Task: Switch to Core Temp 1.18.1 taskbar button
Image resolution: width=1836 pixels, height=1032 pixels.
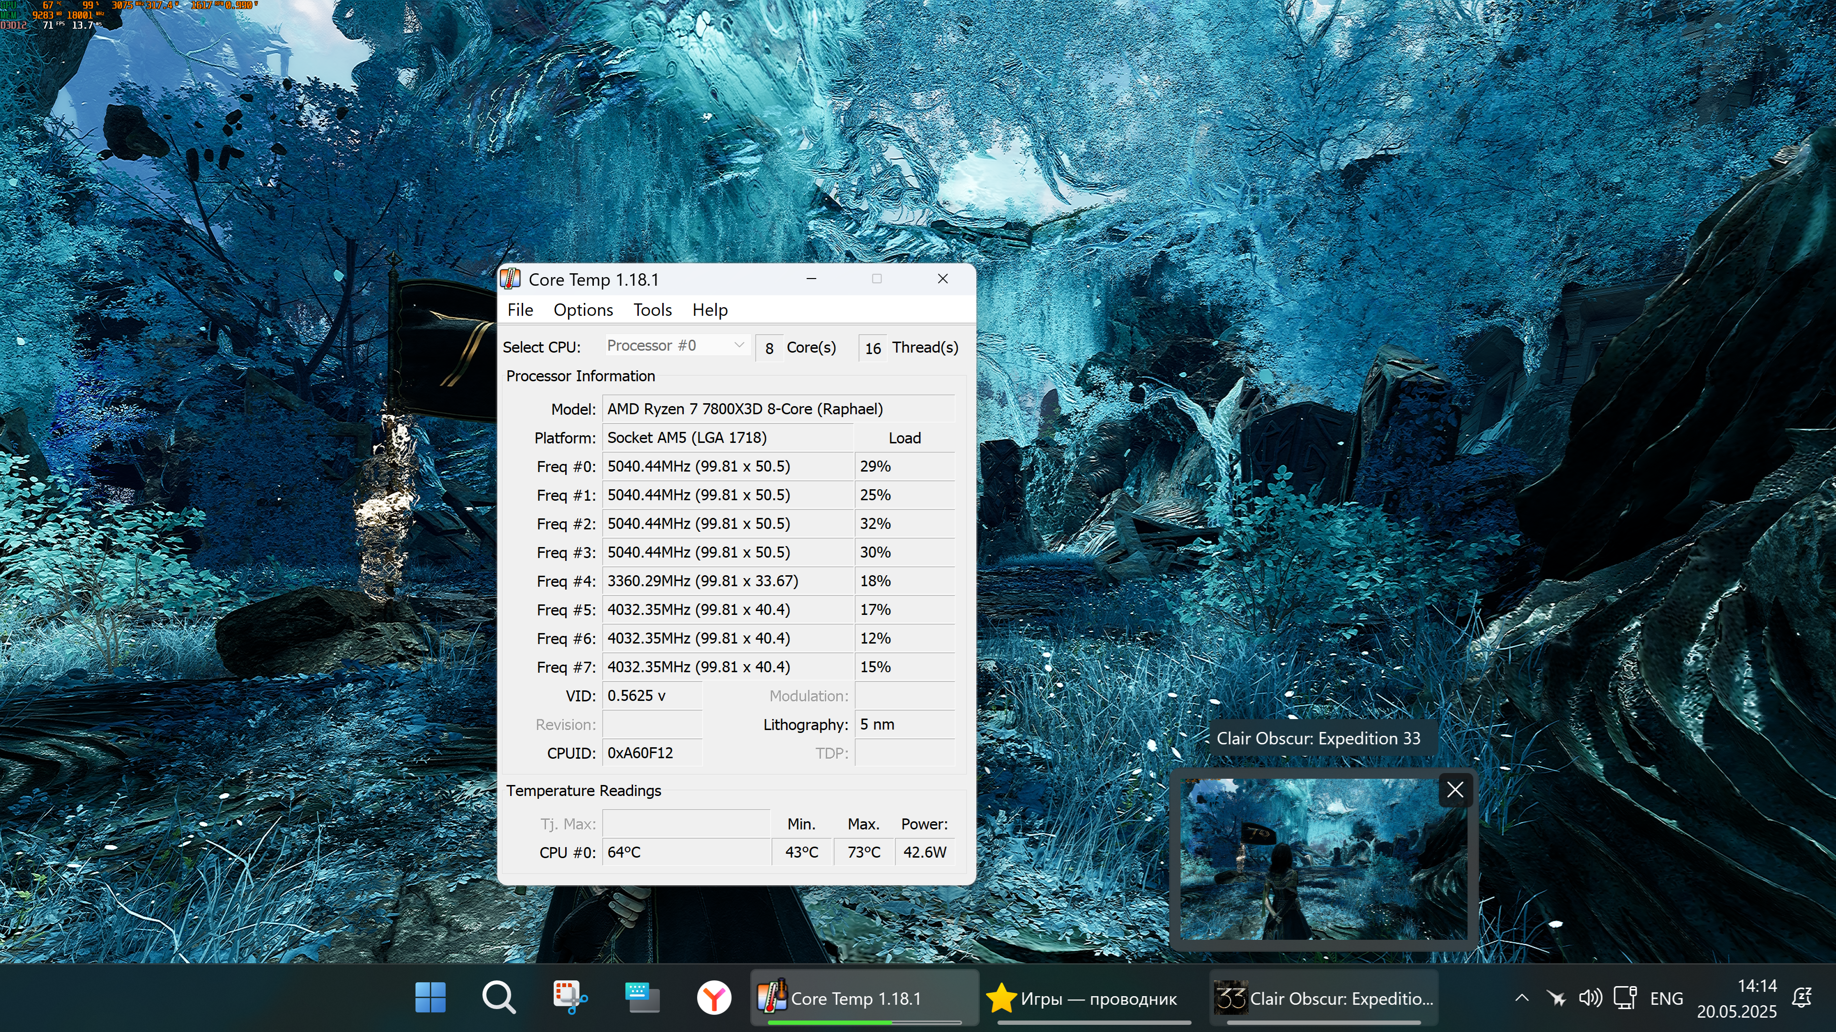Action: [864, 998]
